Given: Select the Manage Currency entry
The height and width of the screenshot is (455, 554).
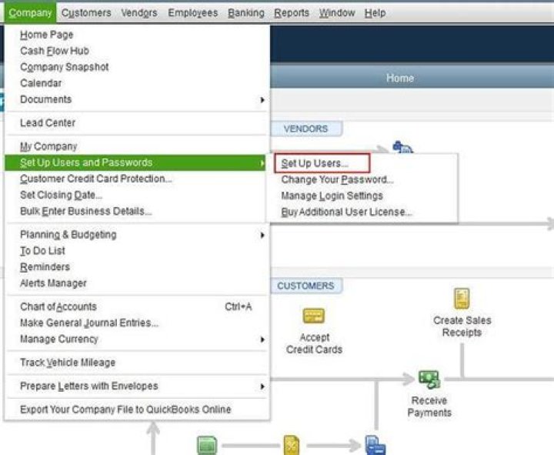Looking at the screenshot, I should click(x=136, y=339).
